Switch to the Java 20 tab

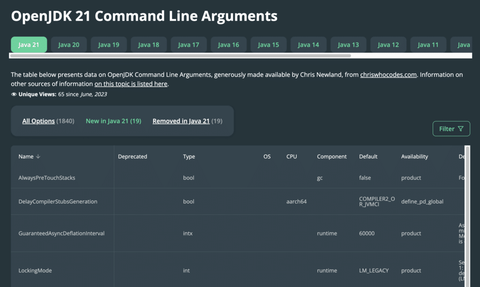click(x=68, y=45)
